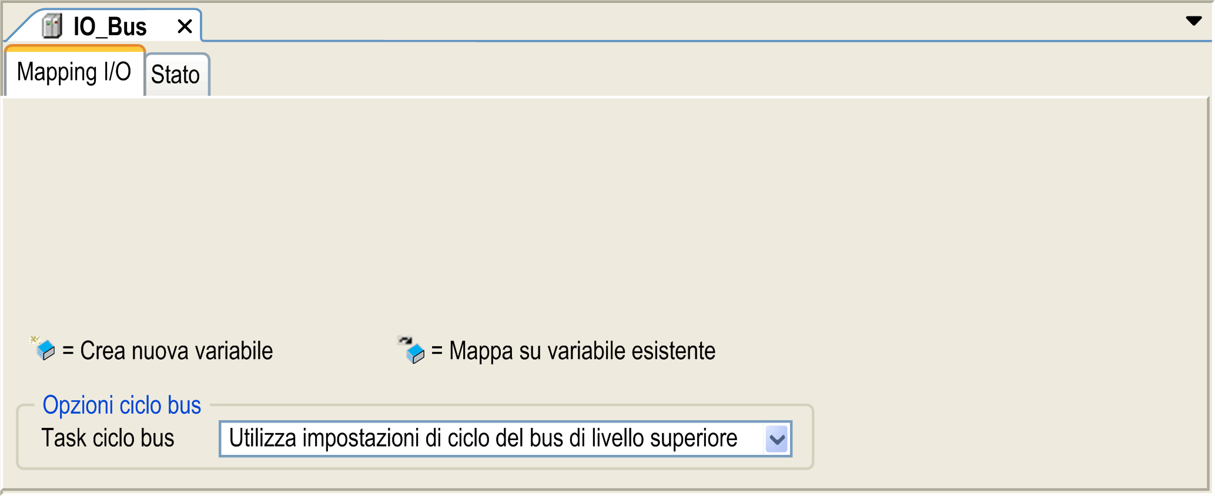Open the document list arrow at top right
The width and height of the screenshot is (1215, 496).
point(1193,21)
